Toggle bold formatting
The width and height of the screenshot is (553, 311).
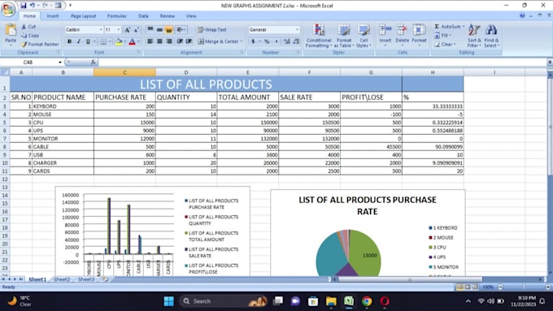69,41
